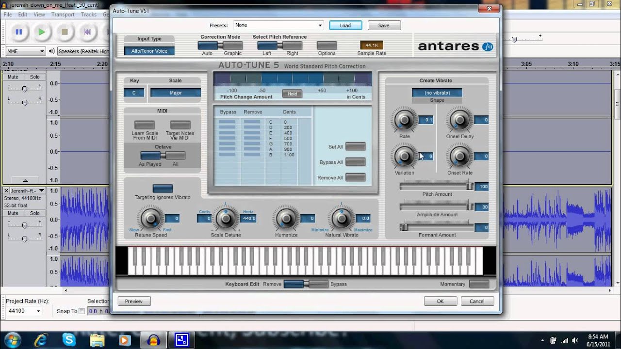The image size is (621, 349).
Task: Open the Input Type Alto/Tenor Voice selector
Action: pyautogui.click(x=149, y=51)
